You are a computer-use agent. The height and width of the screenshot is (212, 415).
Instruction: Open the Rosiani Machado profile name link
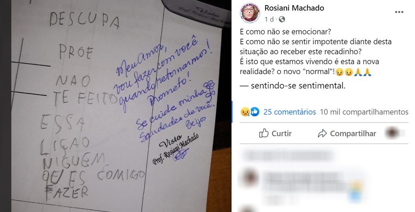(294, 8)
